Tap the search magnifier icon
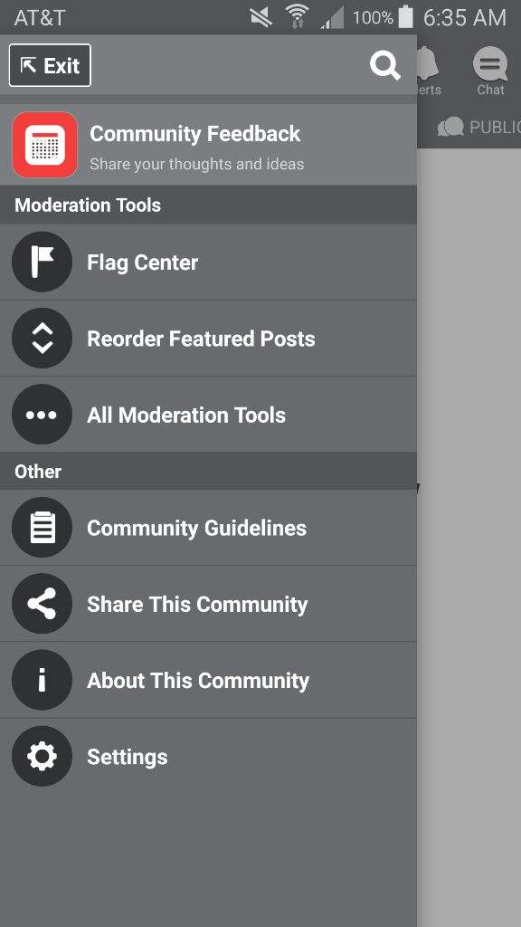The width and height of the screenshot is (521, 927). (x=385, y=65)
